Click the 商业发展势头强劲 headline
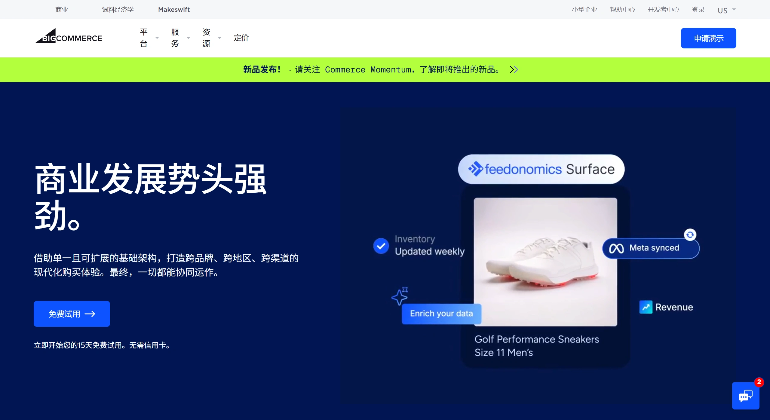This screenshot has width=770, height=420. (x=150, y=197)
